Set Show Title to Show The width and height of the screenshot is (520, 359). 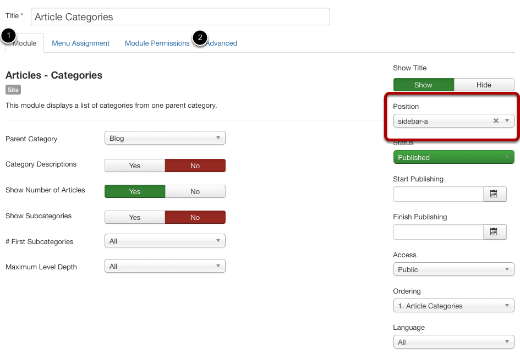click(x=424, y=85)
